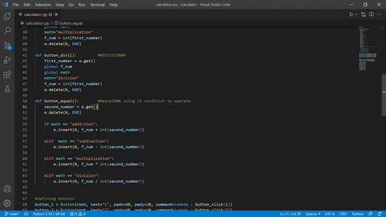386x217 pixels.
Task: Click button_equal symbol in the breadcrumb
Action: tap(71, 23)
